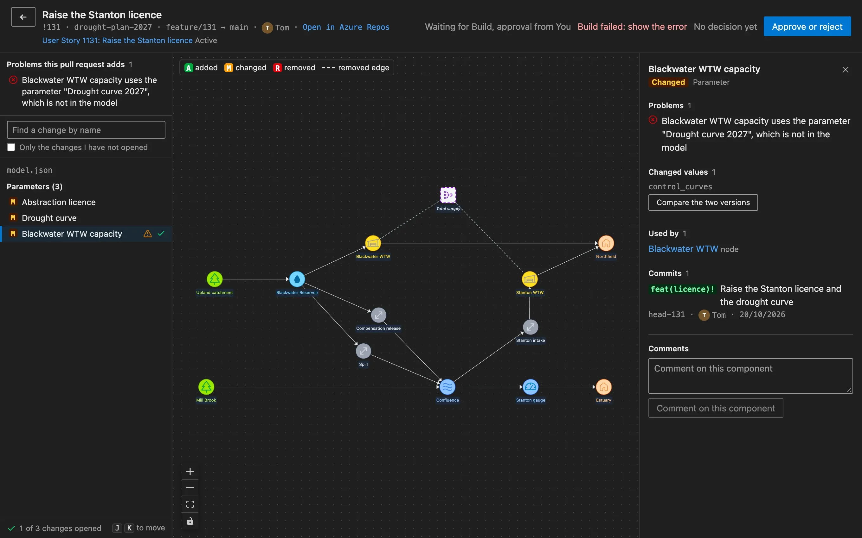
Task: Follow the Blackwater WTW used-by link
Action: pyautogui.click(x=683, y=249)
